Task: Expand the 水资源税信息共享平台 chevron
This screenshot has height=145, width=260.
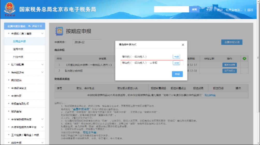Action: (42, 127)
